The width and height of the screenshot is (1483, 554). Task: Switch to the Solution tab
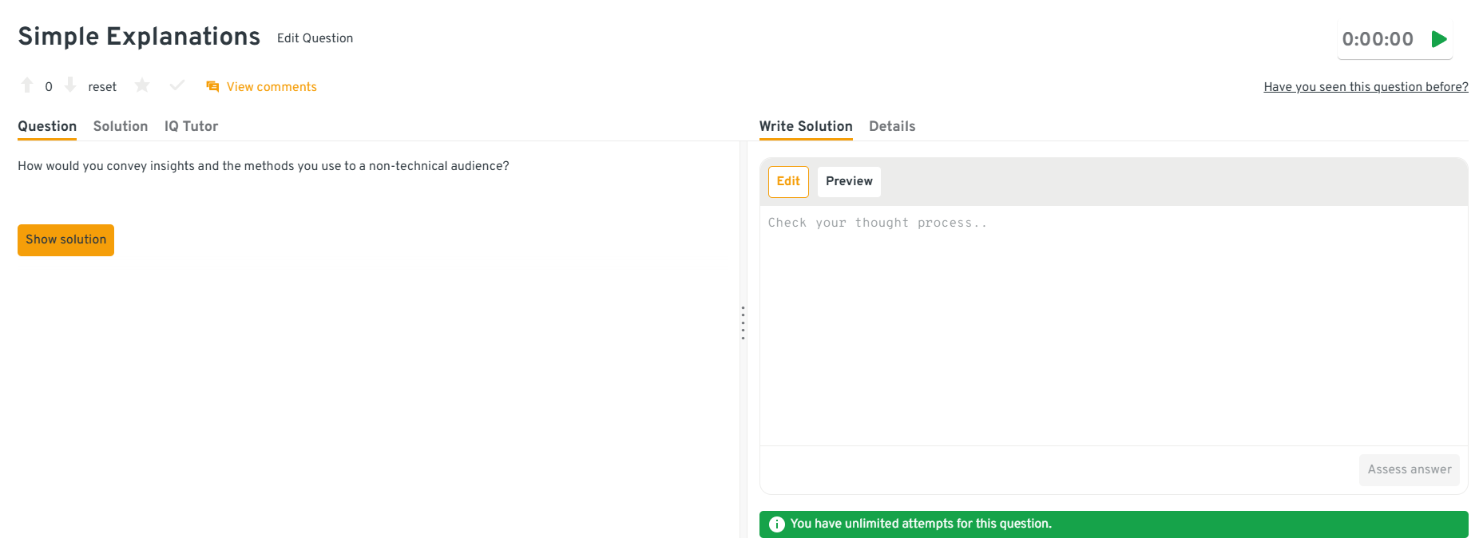121,126
